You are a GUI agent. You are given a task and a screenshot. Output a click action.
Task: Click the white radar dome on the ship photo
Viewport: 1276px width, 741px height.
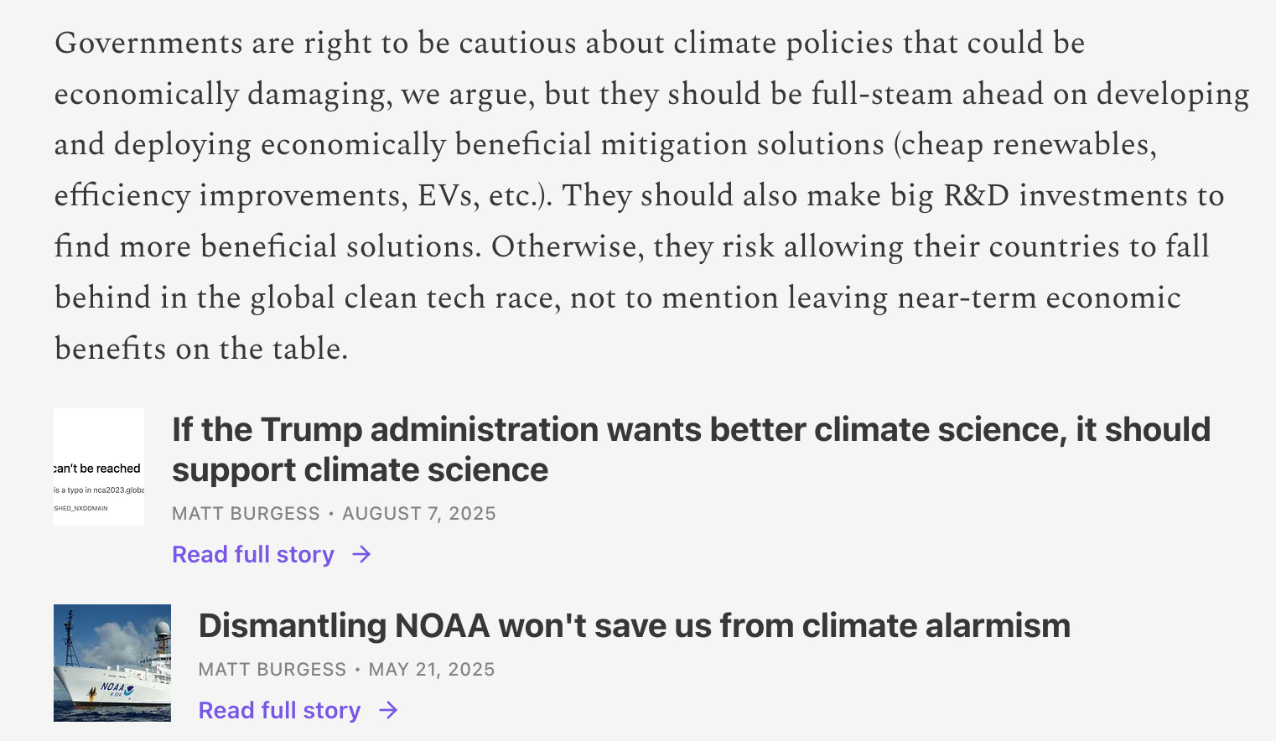[x=162, y=630]
